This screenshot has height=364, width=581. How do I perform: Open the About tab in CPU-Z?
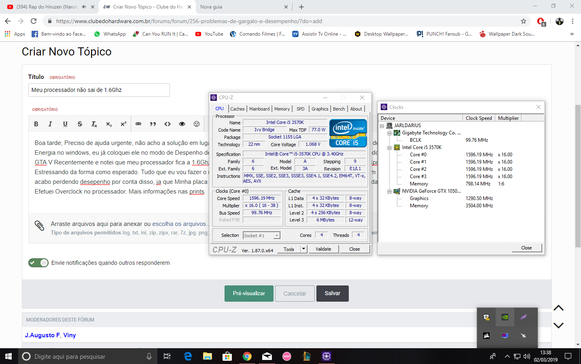click(356, 109)
